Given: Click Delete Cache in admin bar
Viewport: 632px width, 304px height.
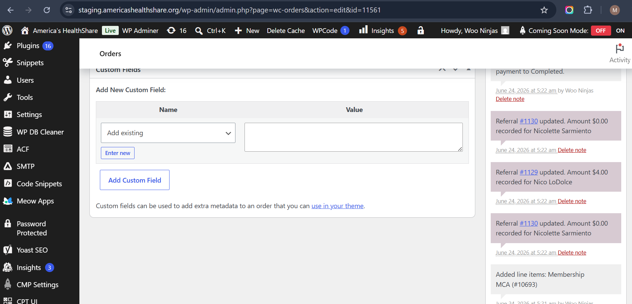Looking at the screenshot, I should (x=286, y=31).
